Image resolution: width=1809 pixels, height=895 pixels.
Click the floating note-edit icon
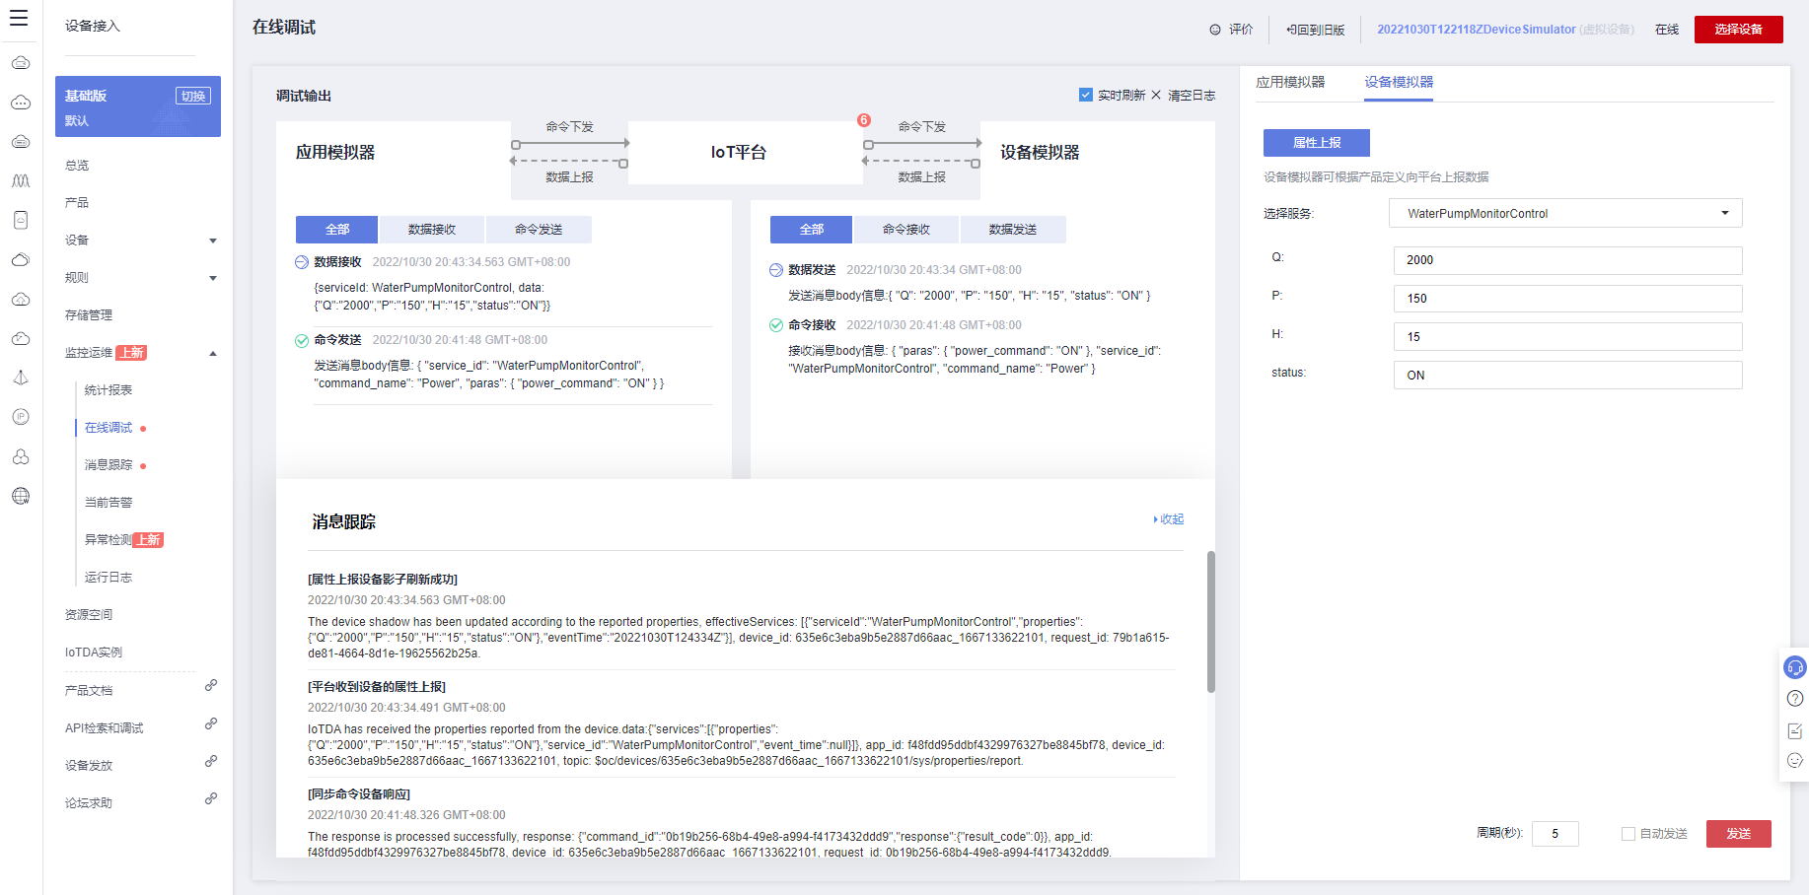pyautogui.click(x=1795, y=730)
